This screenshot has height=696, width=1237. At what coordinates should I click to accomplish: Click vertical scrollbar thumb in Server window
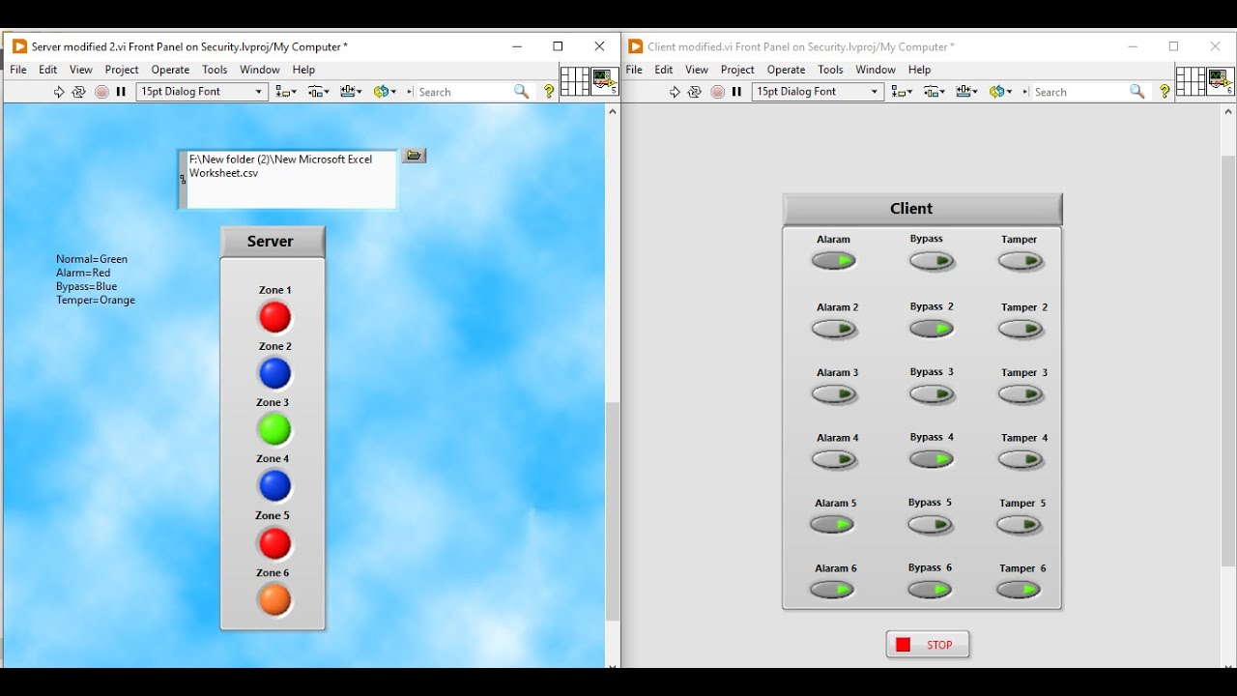coord(612,511)
